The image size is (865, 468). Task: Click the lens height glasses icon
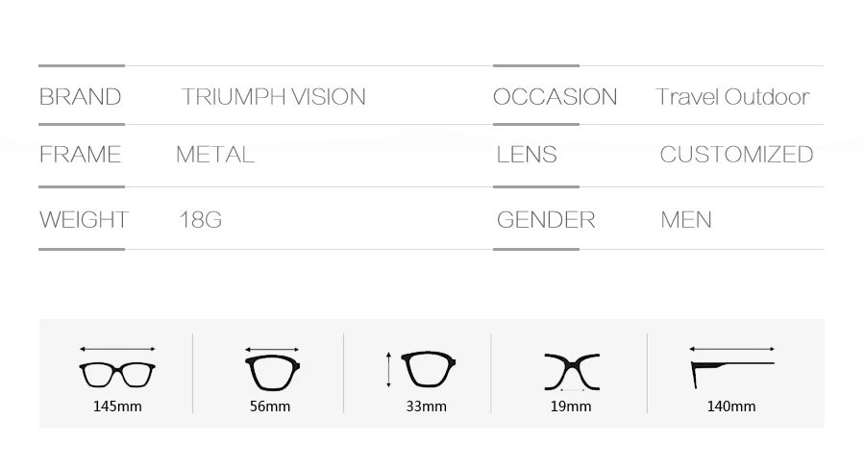coord(429,369)
